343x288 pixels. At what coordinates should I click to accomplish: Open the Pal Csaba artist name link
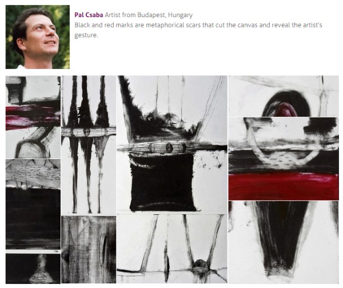click(x=89, y=15)
